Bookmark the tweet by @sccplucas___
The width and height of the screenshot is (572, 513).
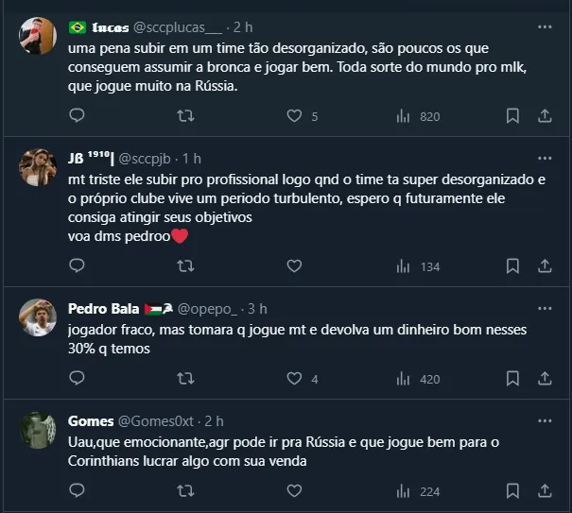(x=512, y=116)
